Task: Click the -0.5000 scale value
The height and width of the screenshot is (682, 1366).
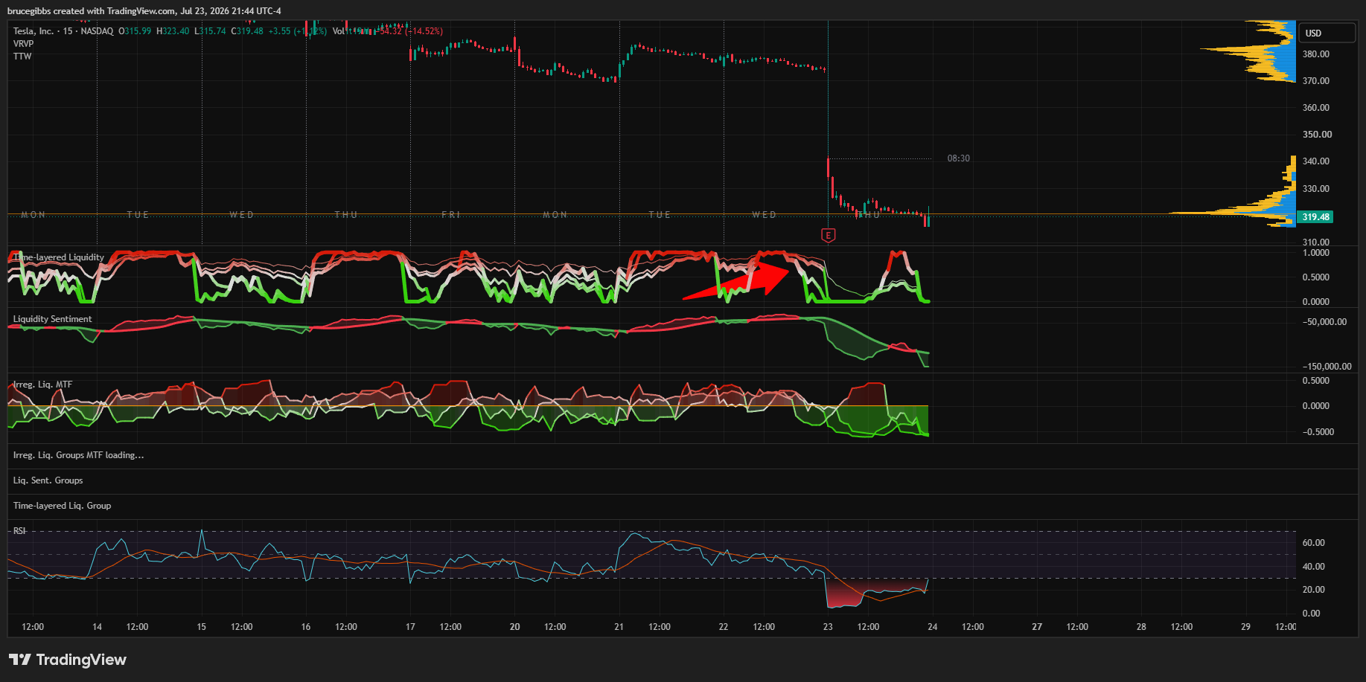Action: [x=1318, y=432]
